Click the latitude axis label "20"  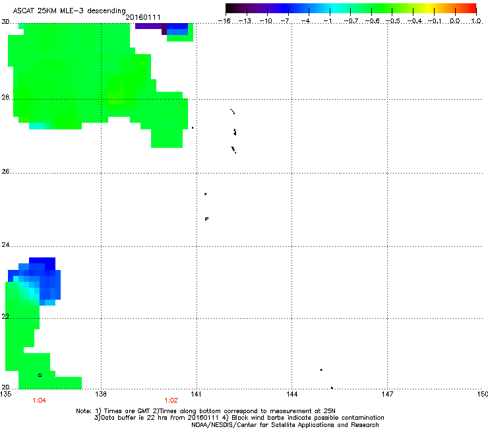point(5,387)
